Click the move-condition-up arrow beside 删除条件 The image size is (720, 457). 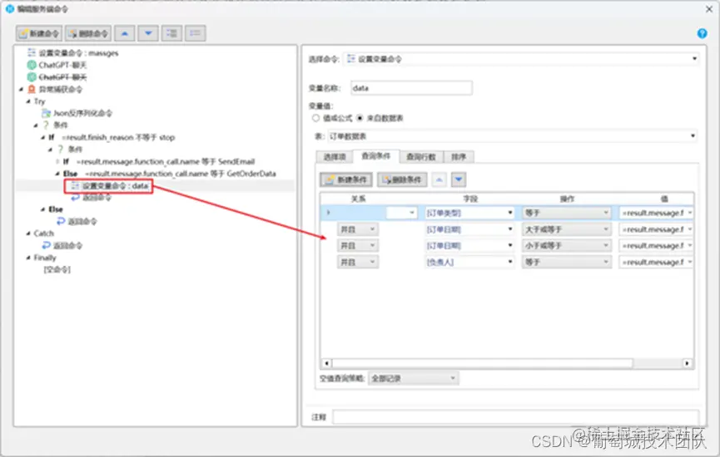(x=439, y=179)
